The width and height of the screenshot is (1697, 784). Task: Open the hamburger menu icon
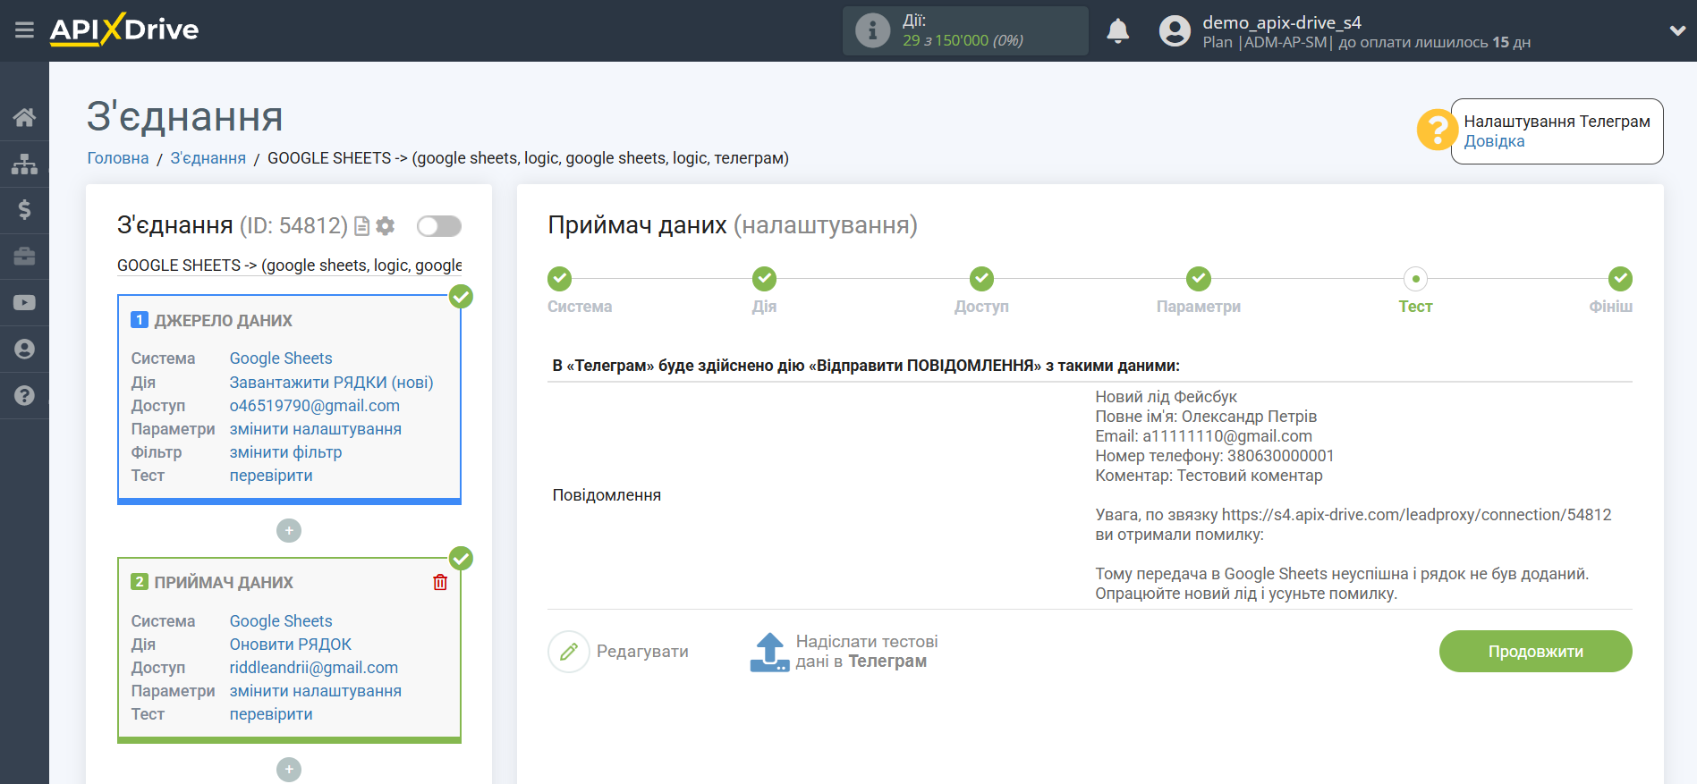point(24,30)
